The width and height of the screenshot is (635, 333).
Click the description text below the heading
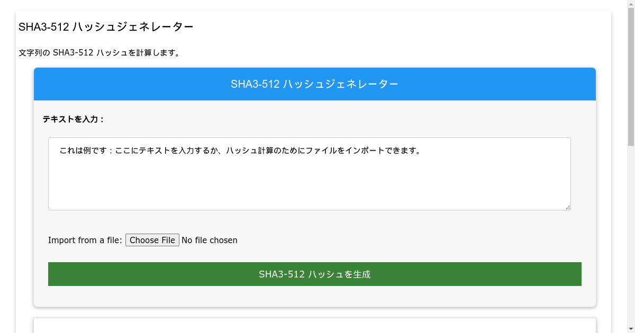click(x=98, y=52)
